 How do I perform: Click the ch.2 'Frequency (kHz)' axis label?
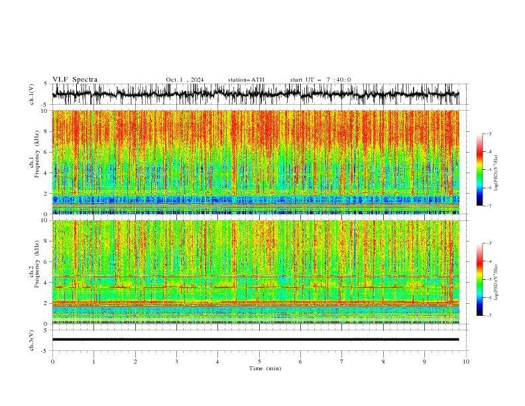[36, 264]
